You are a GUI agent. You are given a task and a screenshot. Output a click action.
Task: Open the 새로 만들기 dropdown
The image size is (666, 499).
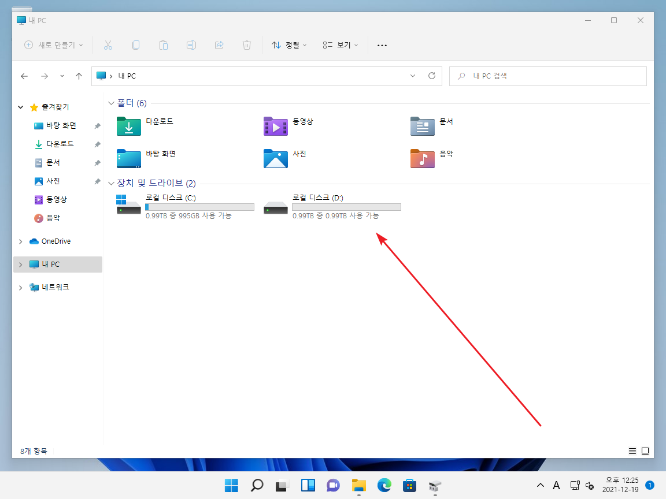click(54, 45)
